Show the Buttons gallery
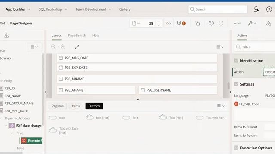This screenshot has width=275, height=154. [x=94, y=106]
